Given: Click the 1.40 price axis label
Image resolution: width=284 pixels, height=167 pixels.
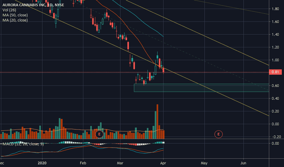Looking at the screenshot, I should [x=275, y=35].
